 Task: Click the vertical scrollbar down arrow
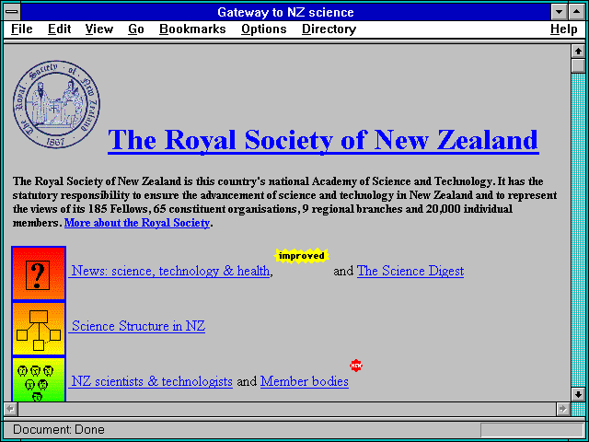pos(578,394)
